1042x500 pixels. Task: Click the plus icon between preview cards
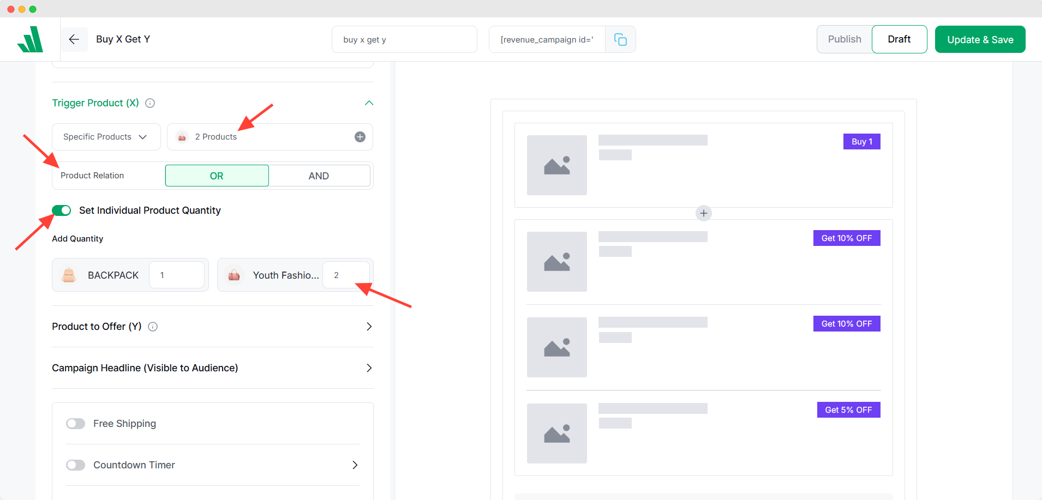(704, 213)
